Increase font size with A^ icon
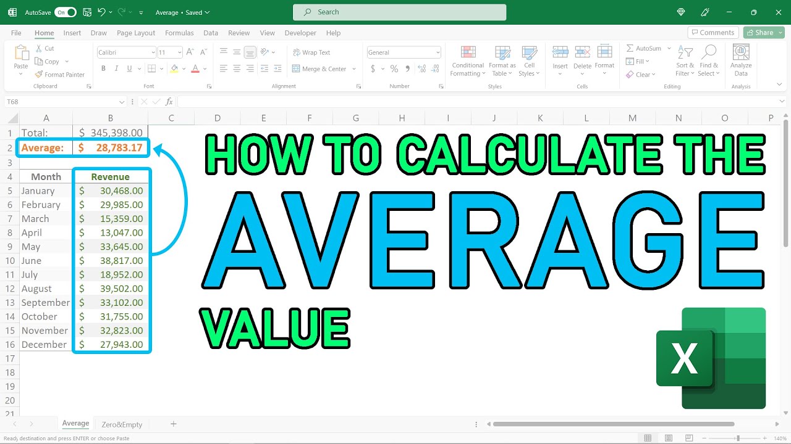Viewport: 791px width, 444px height. coord(191,52)
